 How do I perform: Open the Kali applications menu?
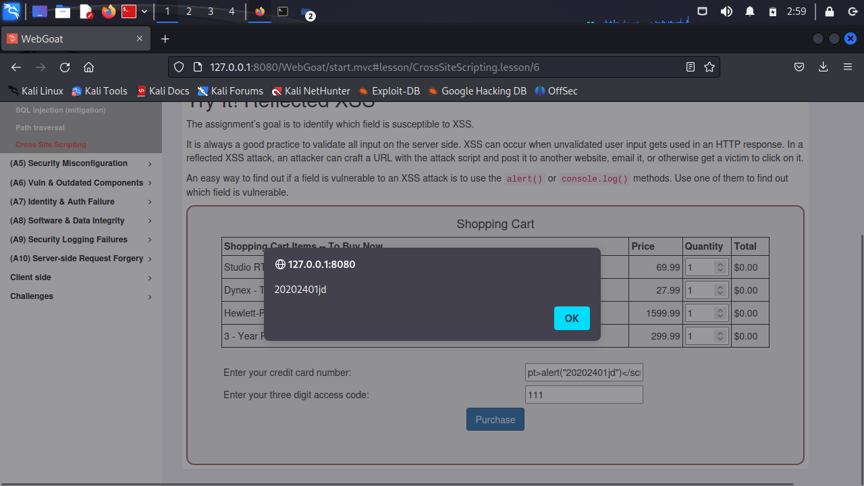(11, 11)
